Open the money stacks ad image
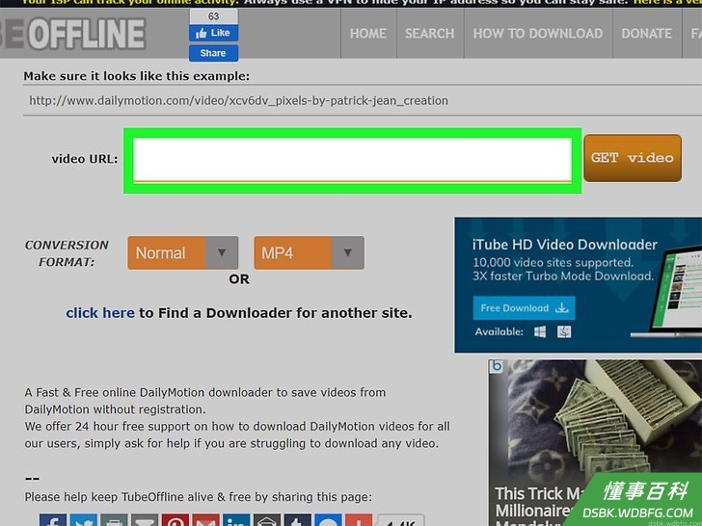702x526 pixels. coord(596,420)
